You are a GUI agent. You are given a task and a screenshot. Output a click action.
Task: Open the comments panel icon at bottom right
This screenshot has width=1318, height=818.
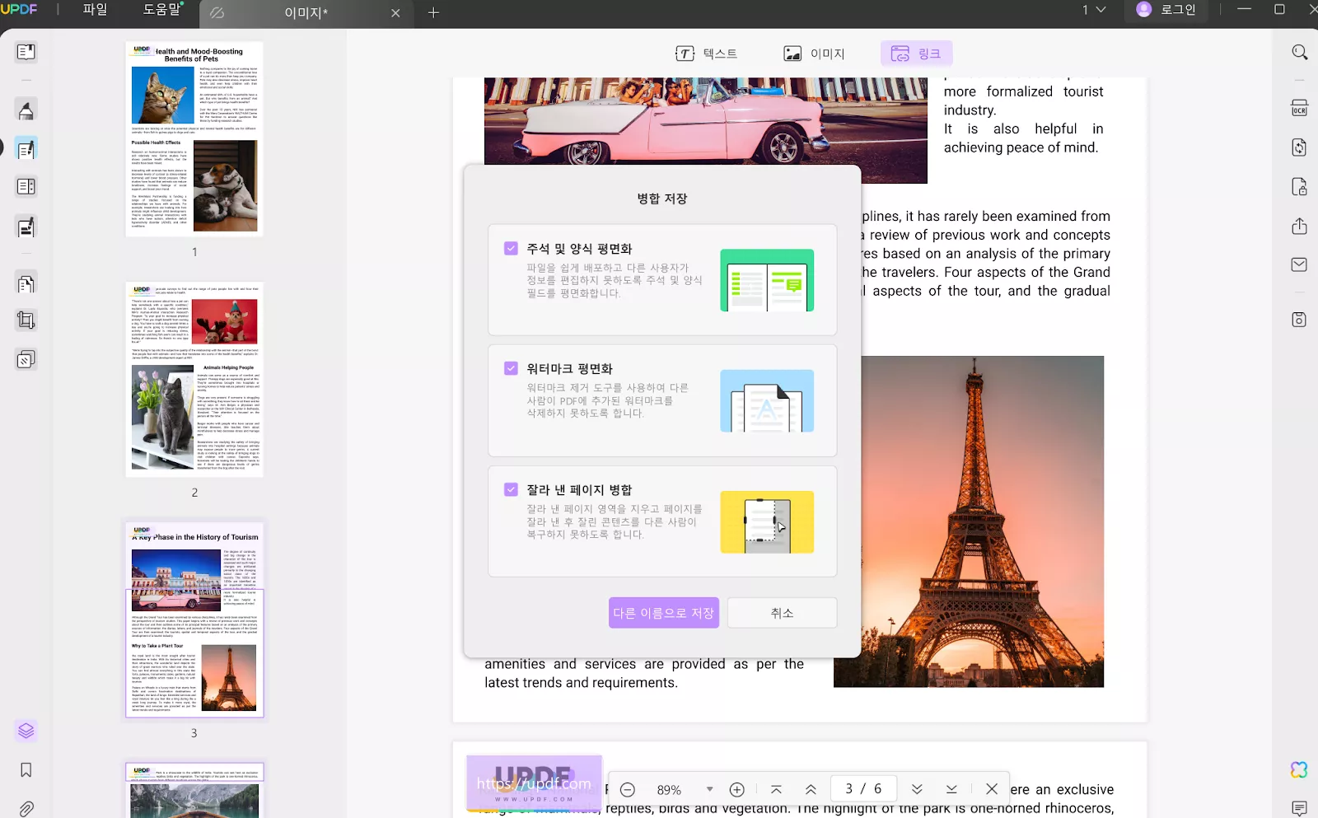(x=1299, y=807)
